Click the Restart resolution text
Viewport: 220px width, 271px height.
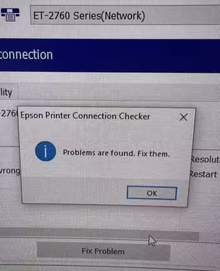(x=203, y=174)
